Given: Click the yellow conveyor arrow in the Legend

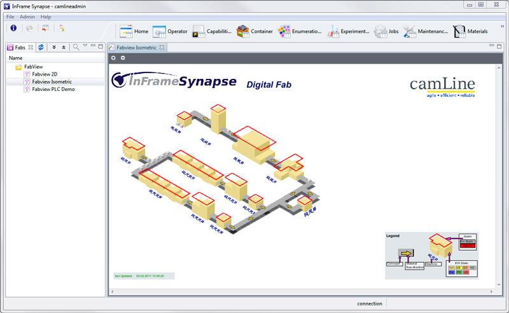Looking at the screenshot, I should pyautogui.click(x=406, y=253).
